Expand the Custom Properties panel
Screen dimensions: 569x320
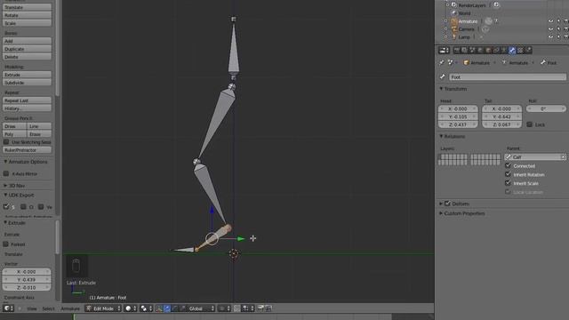point(441,213)
